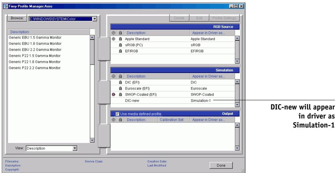
Task: Click the Simulation-1 driver name cell
Action: click(x=201, y=100)
